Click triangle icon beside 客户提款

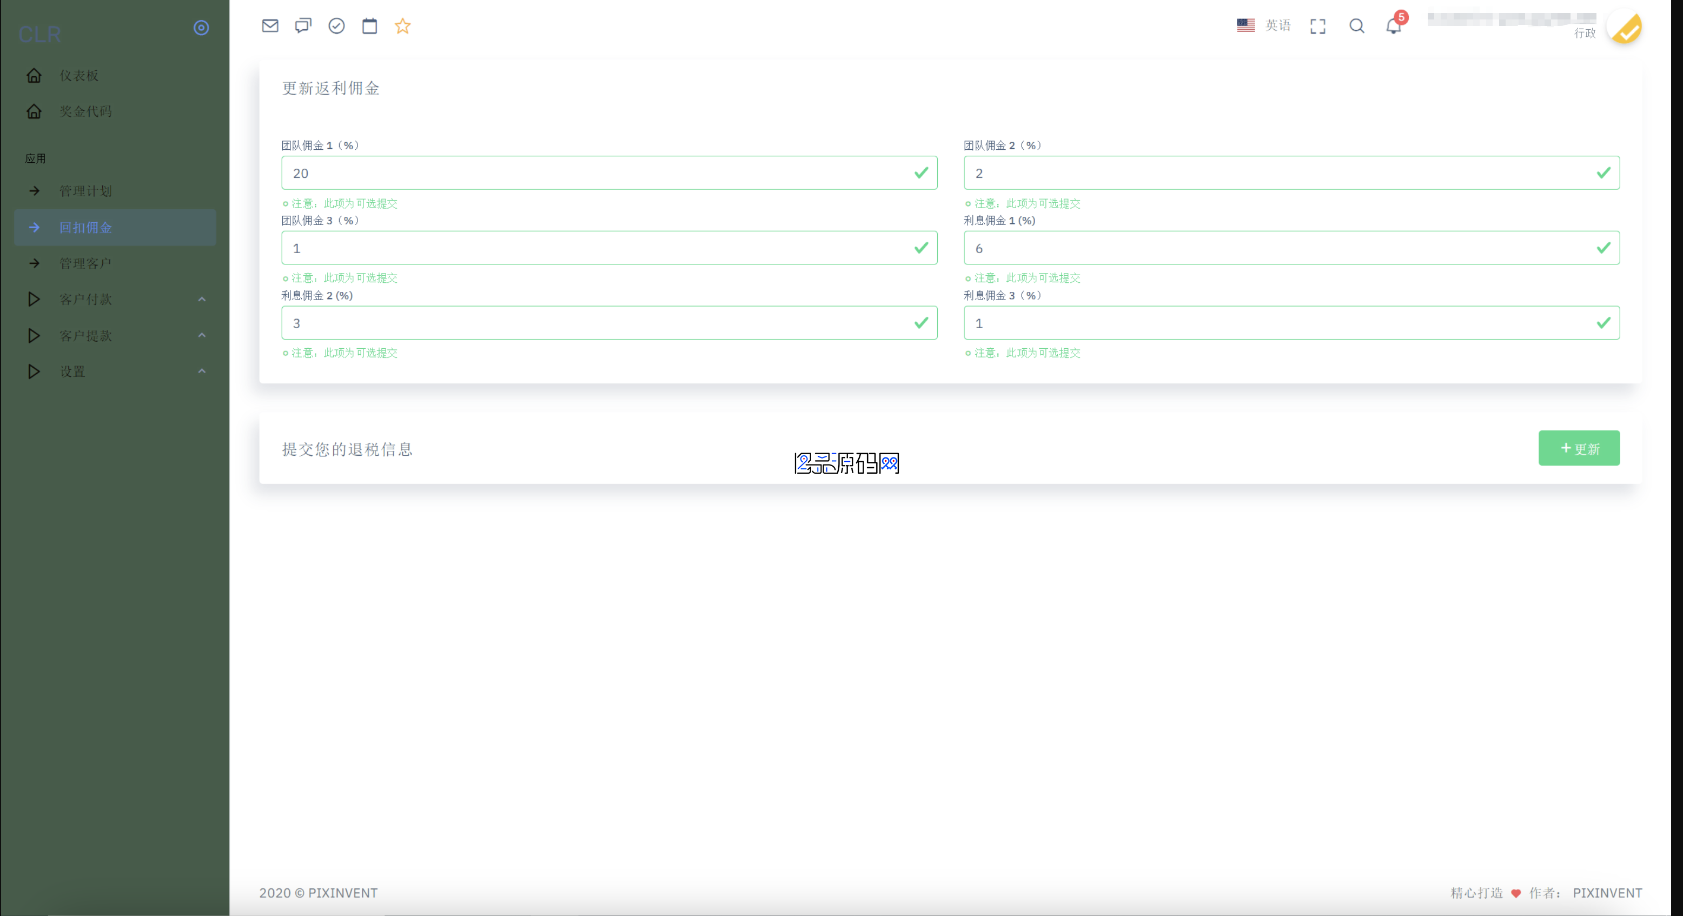[34, 336]
